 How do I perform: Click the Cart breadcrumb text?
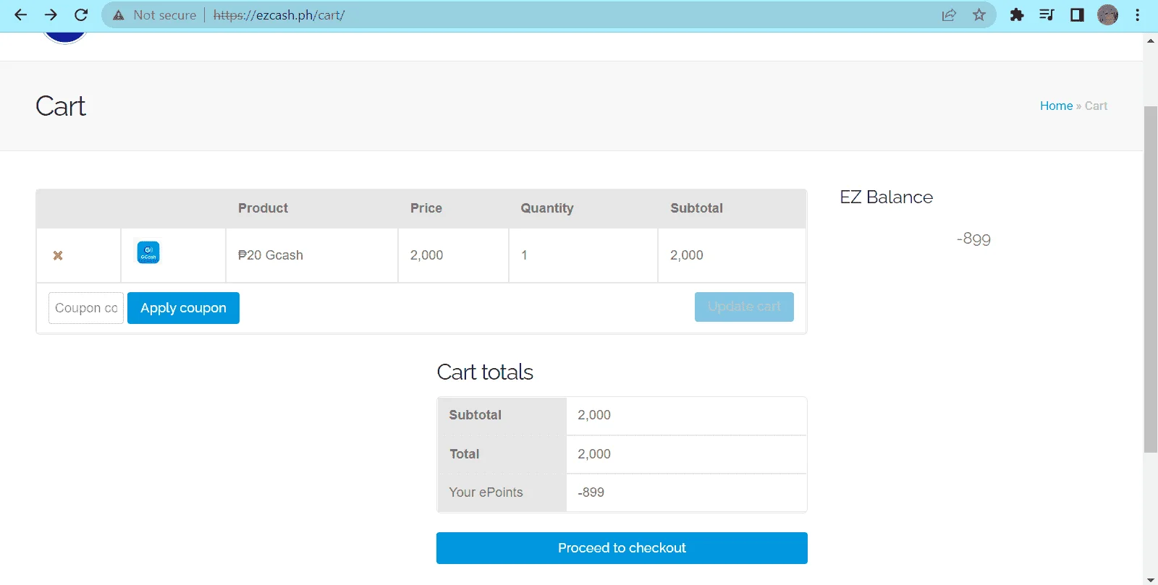point(1096,106)
